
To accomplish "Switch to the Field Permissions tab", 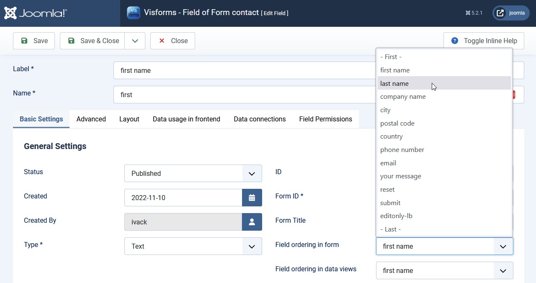I will coord(325,119).
